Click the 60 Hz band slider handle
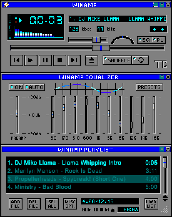This screenshot has height=217, width=172. [x=53, y=114]
